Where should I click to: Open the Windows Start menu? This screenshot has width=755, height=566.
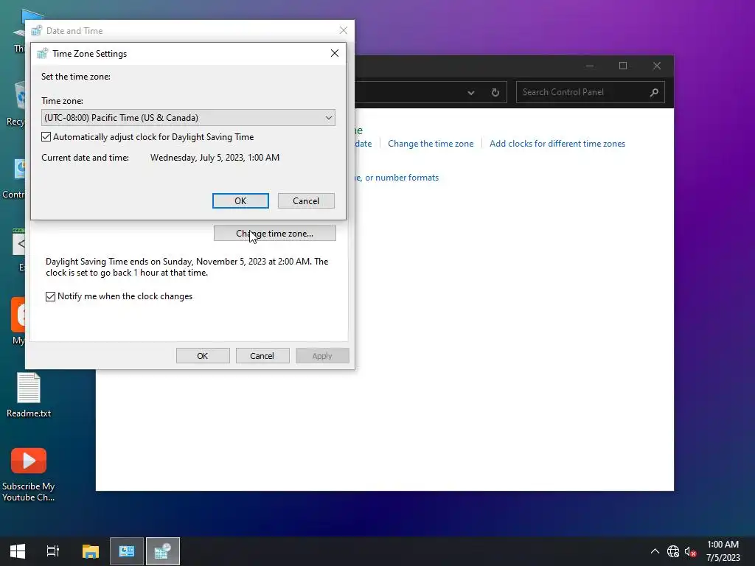pyautogui.click(x=18, y=551)
